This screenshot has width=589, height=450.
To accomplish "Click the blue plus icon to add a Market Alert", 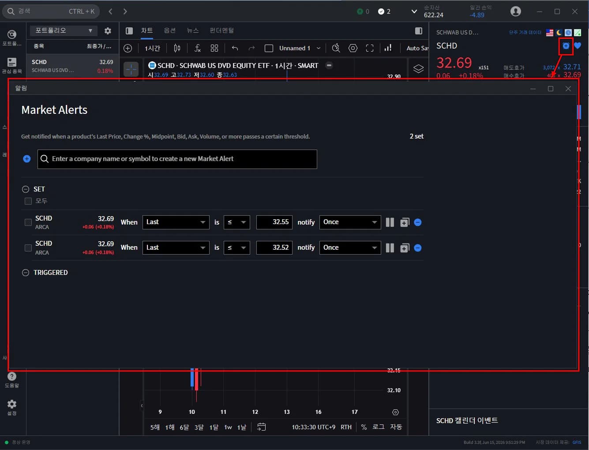I will point(27,159).
